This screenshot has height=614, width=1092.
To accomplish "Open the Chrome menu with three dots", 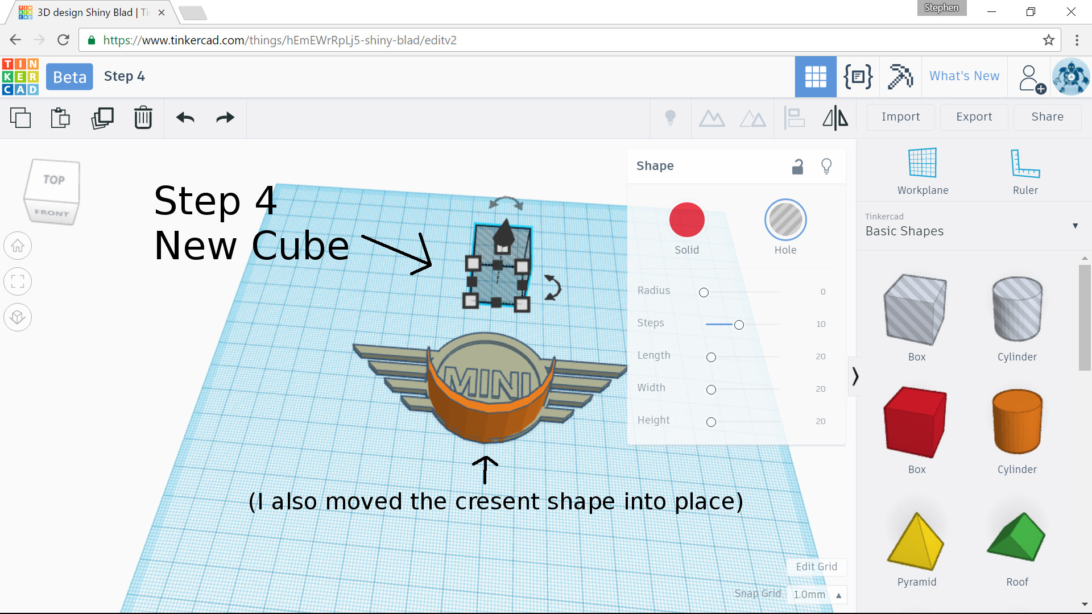I will point(1077,40).
